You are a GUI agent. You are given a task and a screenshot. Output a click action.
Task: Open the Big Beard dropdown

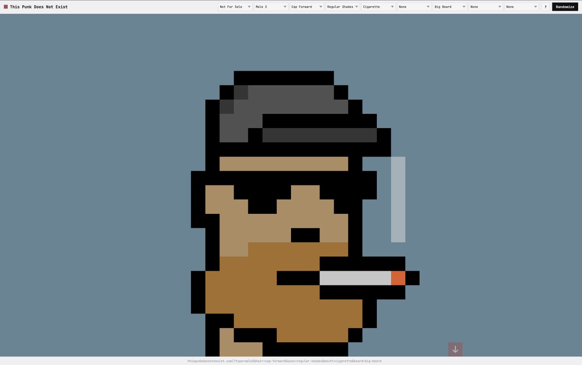451,7
